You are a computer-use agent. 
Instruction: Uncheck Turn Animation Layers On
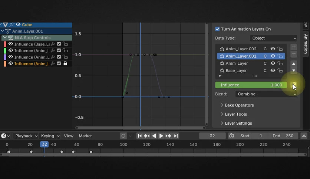(217, 29)
